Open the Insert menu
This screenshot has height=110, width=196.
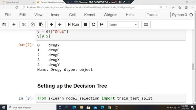(x=56, y=15)
